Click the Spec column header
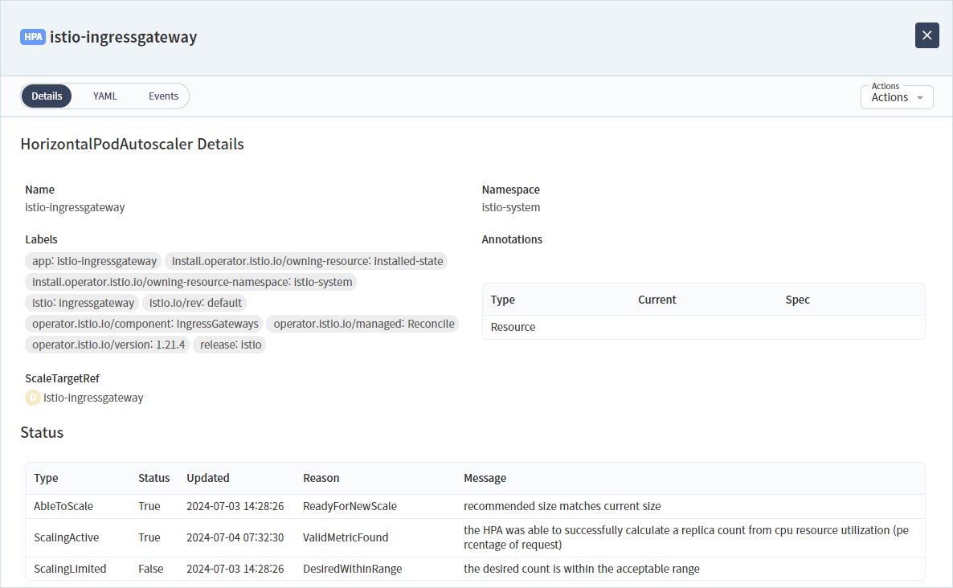The image size is (953, 588). pyautogui.click(x=797, y=300)
